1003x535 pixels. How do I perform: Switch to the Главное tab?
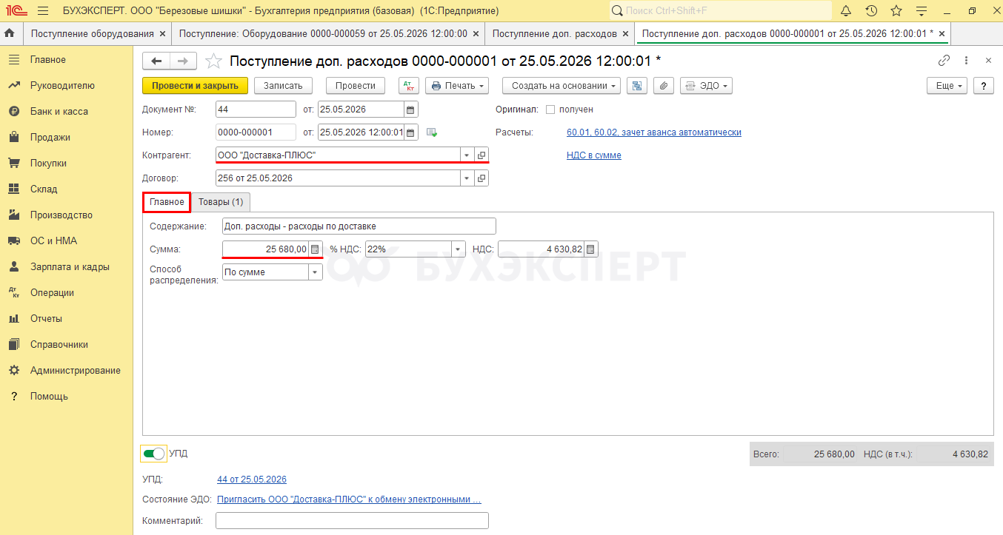pos(167,202)
